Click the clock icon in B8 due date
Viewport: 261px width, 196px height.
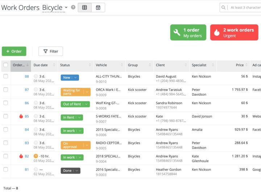36,76
